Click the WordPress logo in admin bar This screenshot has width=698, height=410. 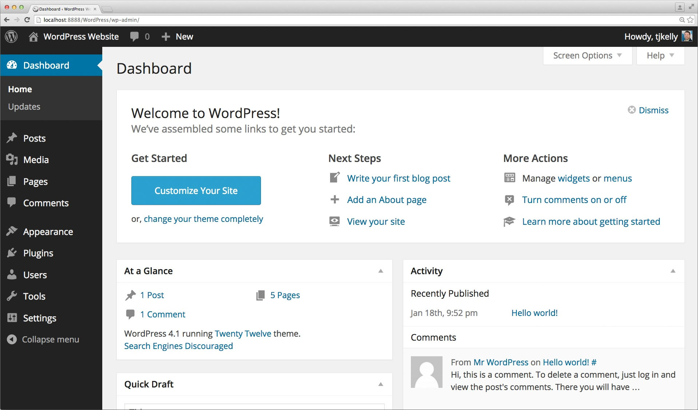(11, 36)
